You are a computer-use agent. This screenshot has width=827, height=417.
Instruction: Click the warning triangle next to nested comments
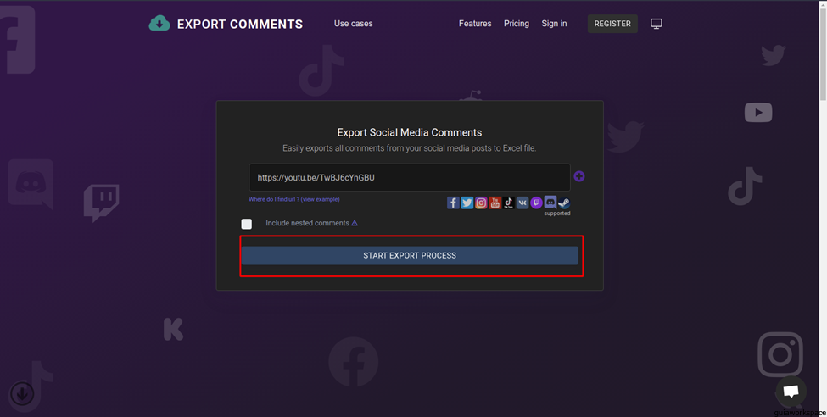click(355, 223)
